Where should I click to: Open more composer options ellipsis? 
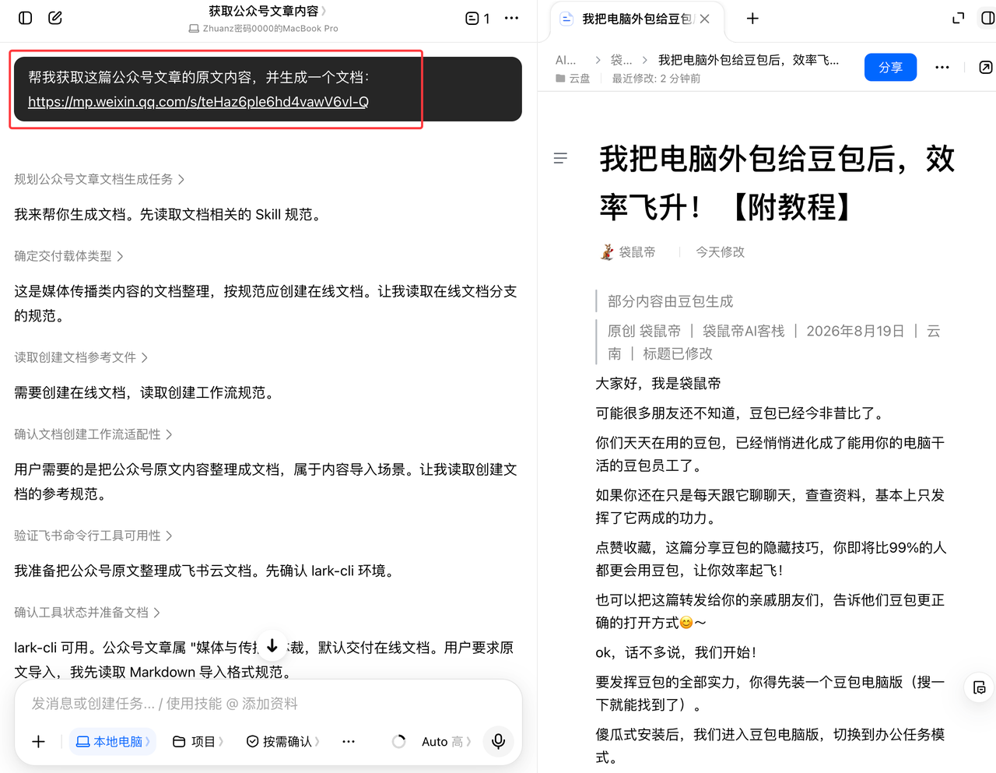pyautogui.click(x=349, y=742)
